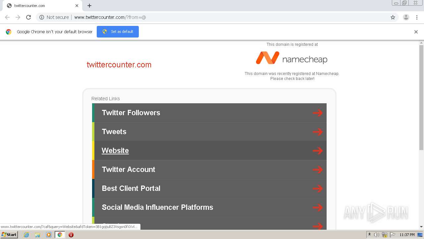Click the Set as default button
The height and width of the screenshot is (239, 424).
118,32
